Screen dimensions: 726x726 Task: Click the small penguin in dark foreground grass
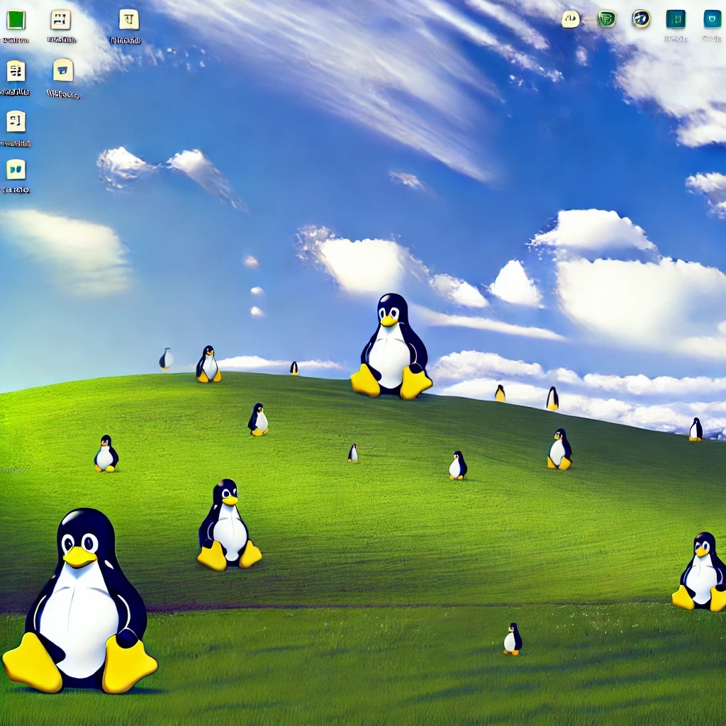[512, 640]
